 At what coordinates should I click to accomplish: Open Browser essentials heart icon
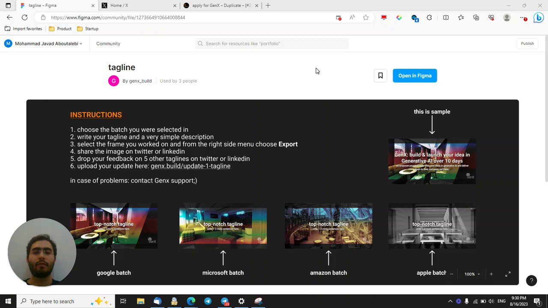[x=491, y=18]
